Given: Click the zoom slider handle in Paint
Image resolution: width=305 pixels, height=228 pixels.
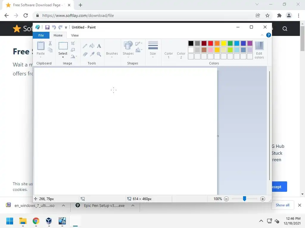Looking at the screenshot, I should (x=245, y=199).
